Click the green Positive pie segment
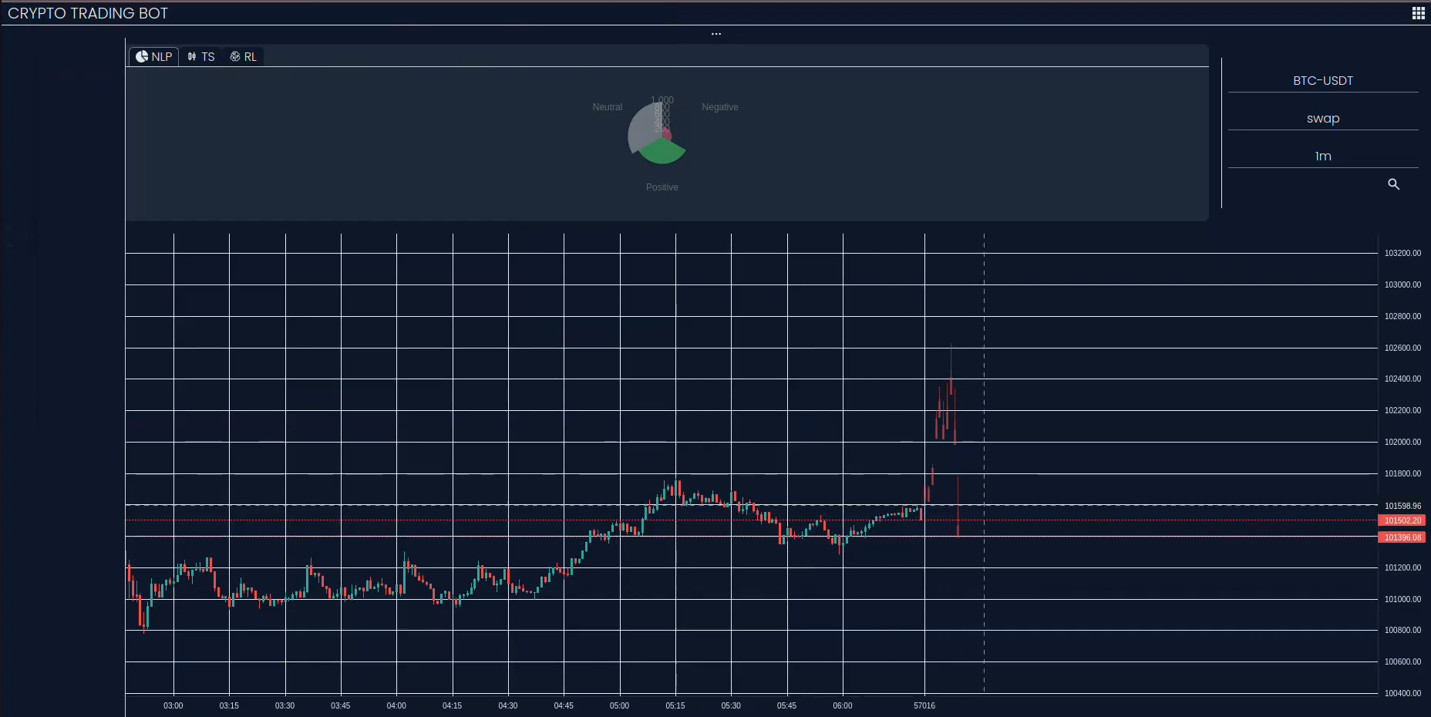Image resolution: width=1431 pixels, height=717 pixels. [662, 152]
